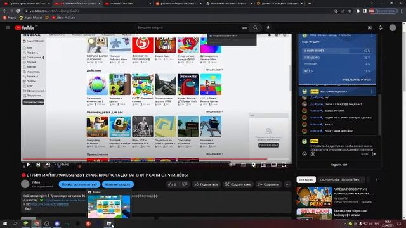Open the donationalerts link in description

65,200
